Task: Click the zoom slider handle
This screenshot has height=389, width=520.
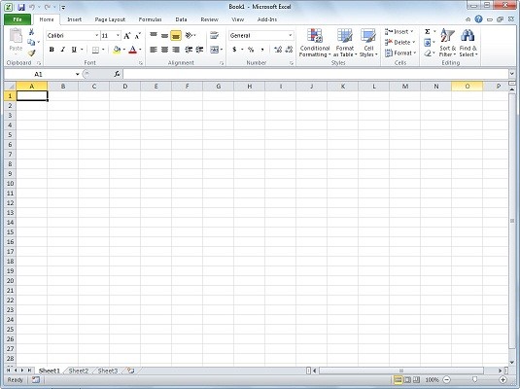Action: tap(475, 379)
